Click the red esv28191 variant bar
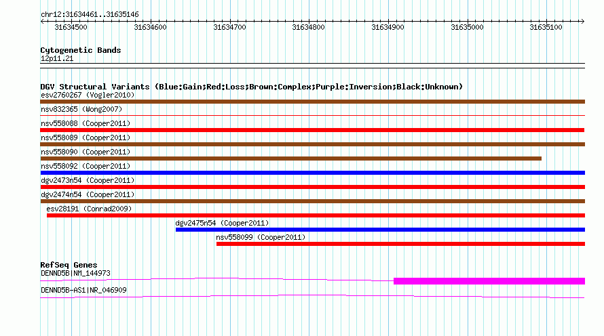Screen dimensions: 604x336 pyautogui.click(x=316, y=215)
